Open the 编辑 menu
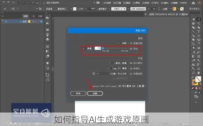This screenshot has height=126, width=203. [174, 3]
